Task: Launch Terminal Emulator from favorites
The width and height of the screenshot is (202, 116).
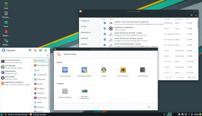Action: (x=16, y=61)
